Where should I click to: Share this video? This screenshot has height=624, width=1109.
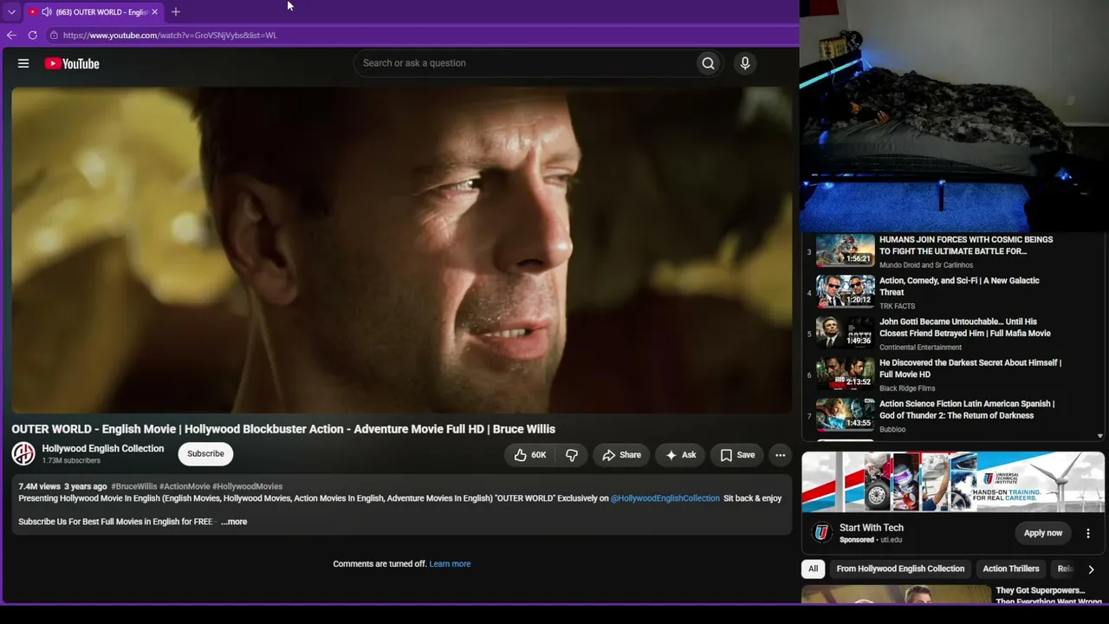(x=622, y=455)
